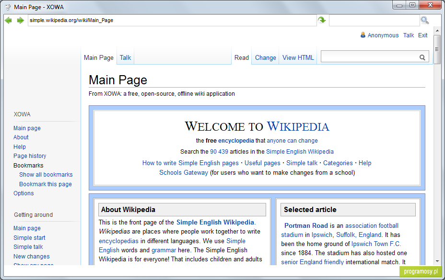Open the Ipswich Town F.C. link
The width and height of the screenshot is (445, 280).
point(376,244)
